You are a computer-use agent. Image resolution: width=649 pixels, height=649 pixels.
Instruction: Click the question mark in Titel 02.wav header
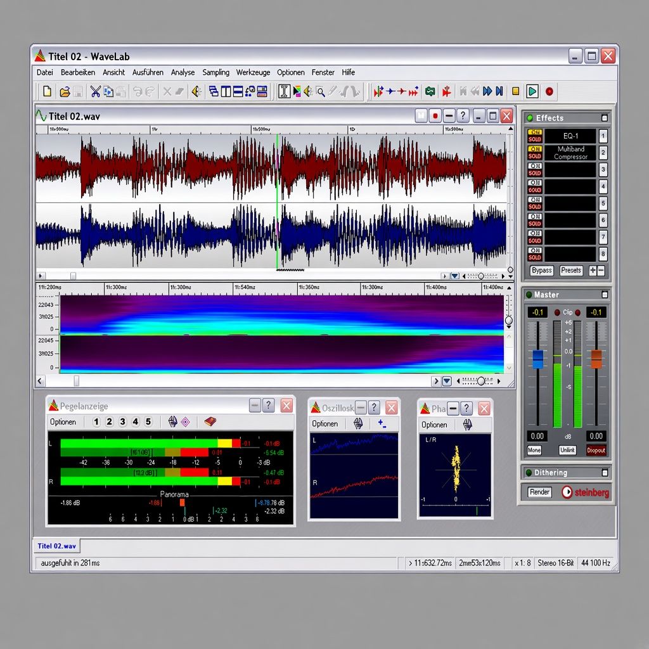463,116
